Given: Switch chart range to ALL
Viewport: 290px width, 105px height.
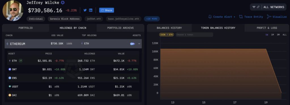Looking at the screenshot, I should (285, 35).
